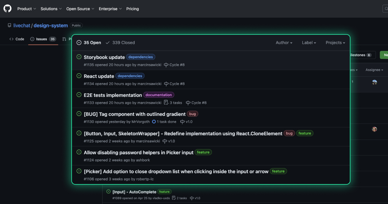Click the assignee avatar in first issue row
Image resolution: width=388 pixels, height=204 pixels.
[x=374, y=82]
